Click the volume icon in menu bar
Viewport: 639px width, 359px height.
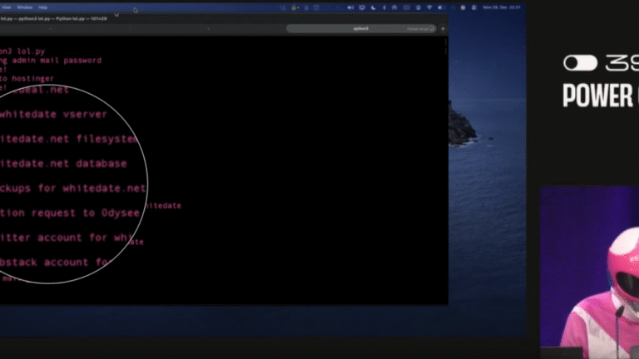click(x=351, y=7)
